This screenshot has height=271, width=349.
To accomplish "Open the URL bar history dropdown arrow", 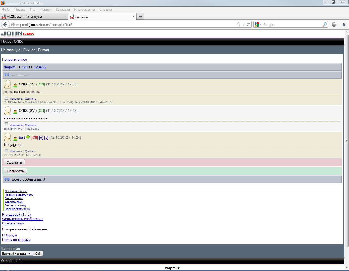I will [x=243, y=24].
